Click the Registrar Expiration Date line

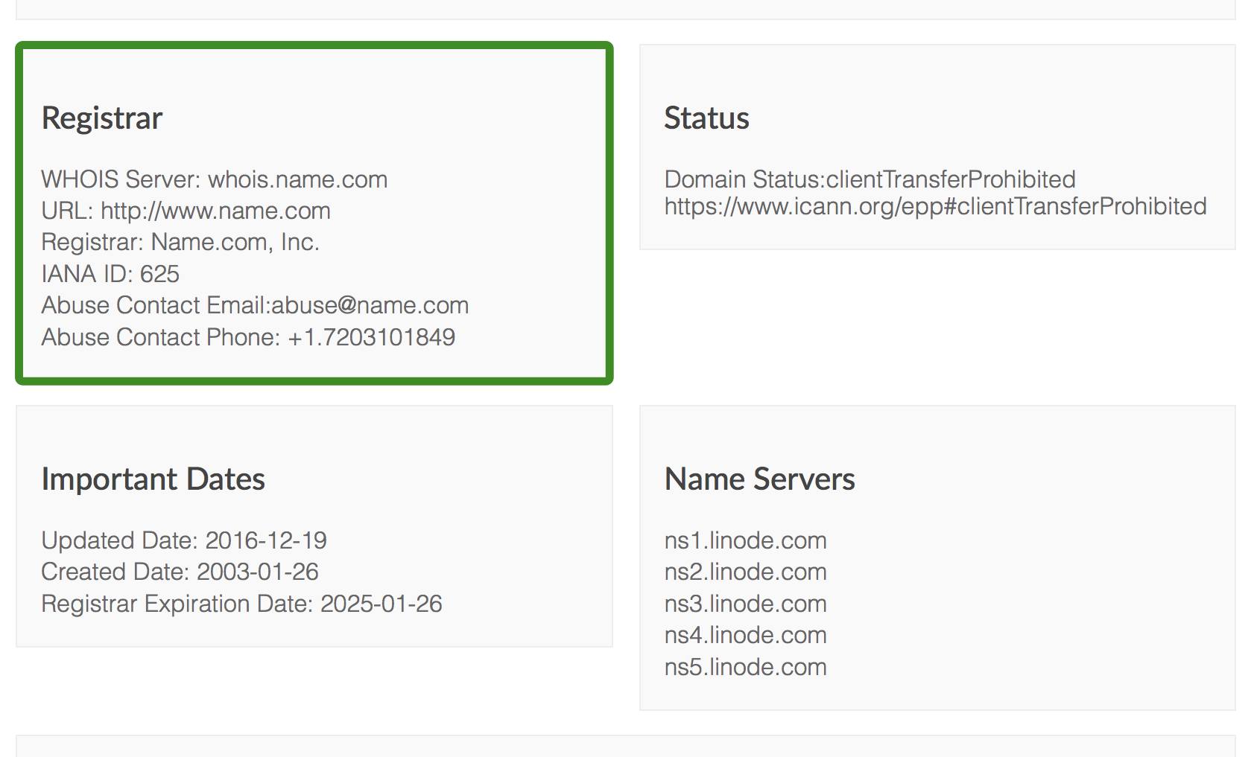pyautogui.click(x=241, y=604)
